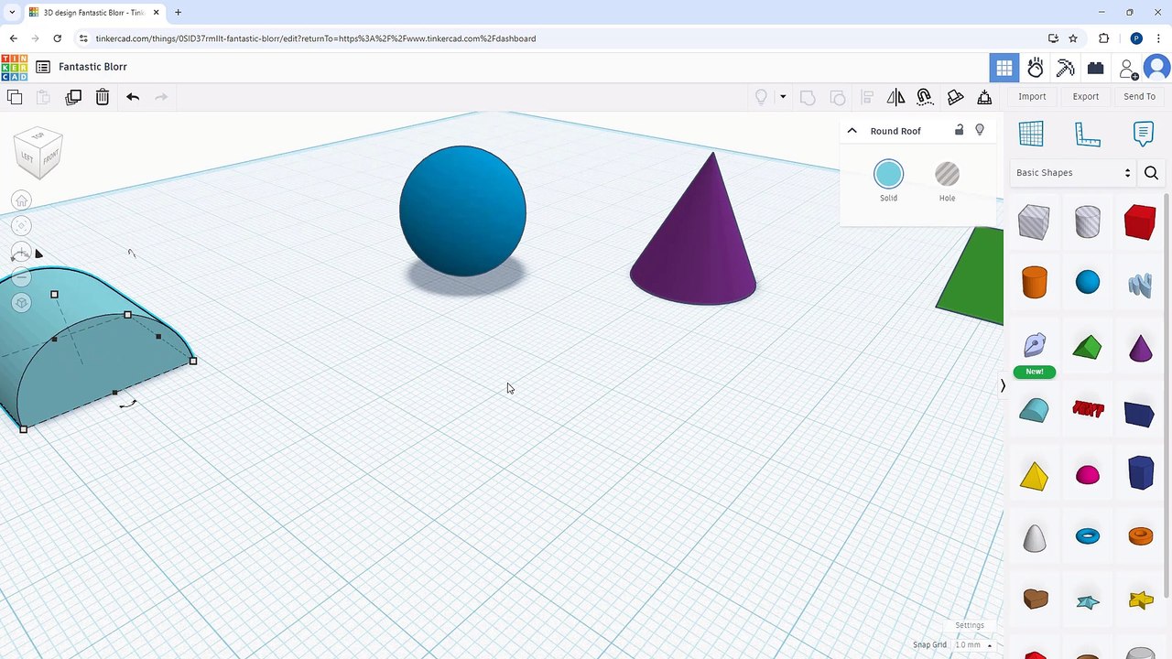Open the Sim Lab tool
Image resolution: width=1172 pixels, height=659 pixels.
point(1036,68)
